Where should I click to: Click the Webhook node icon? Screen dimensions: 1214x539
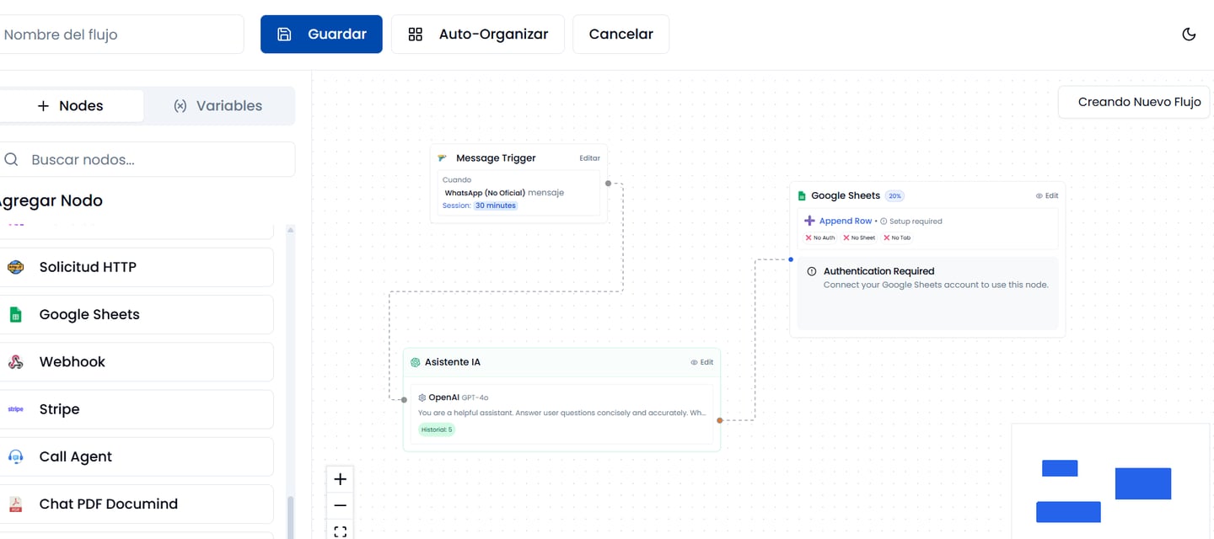(15, 362)
